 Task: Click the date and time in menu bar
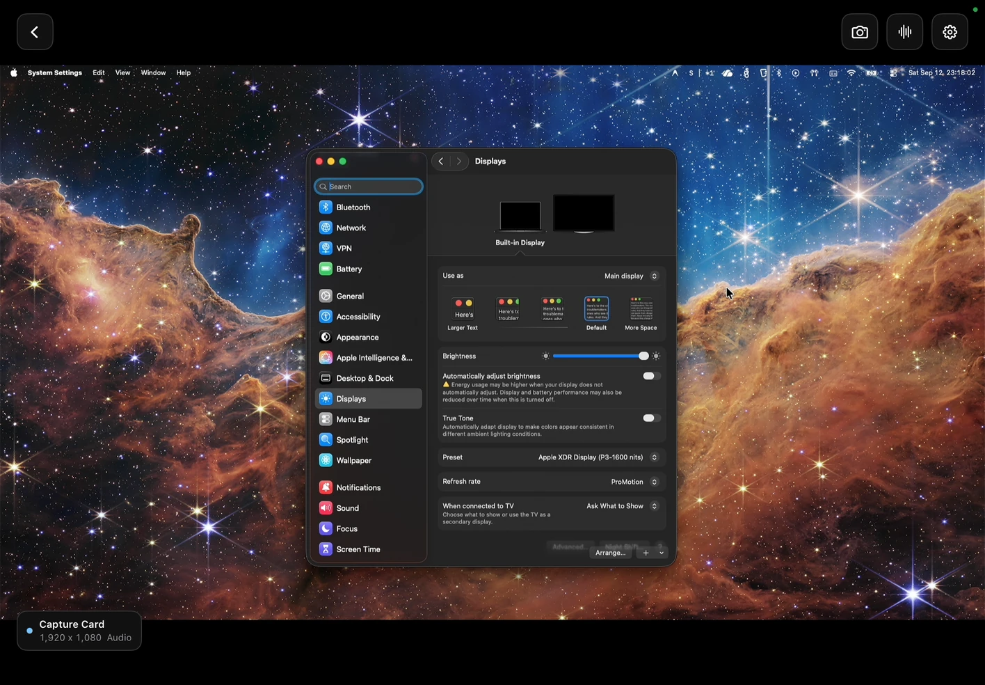tap(941, 72)
